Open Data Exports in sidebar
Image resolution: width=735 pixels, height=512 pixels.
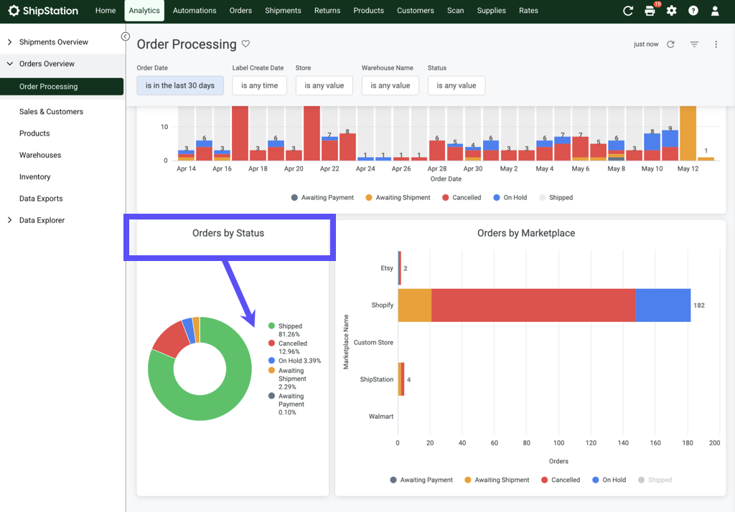pyautogui.click(x=41, y=199)
